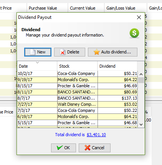Click the list scrollbar thumb

click(141, 80)
